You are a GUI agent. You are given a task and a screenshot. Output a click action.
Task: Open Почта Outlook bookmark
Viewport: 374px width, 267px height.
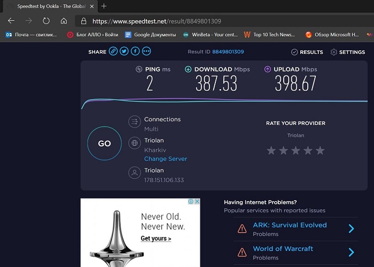[31, 35]
